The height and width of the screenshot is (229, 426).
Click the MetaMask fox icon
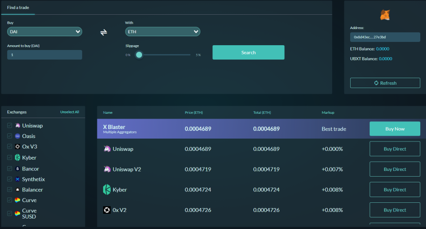(x=385, y=15)
